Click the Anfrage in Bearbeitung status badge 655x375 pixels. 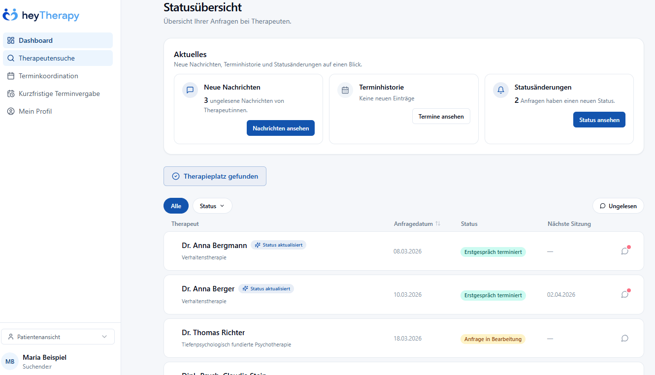[x=493, y=339]
